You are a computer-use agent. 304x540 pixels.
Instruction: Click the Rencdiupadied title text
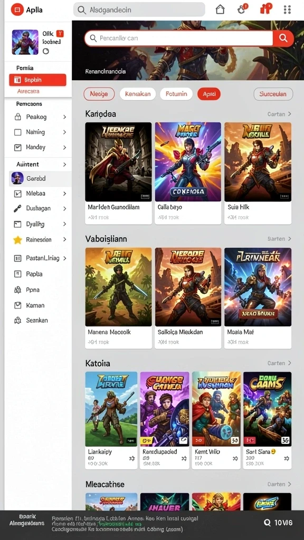pyautogui.click(x=160, y=451)
